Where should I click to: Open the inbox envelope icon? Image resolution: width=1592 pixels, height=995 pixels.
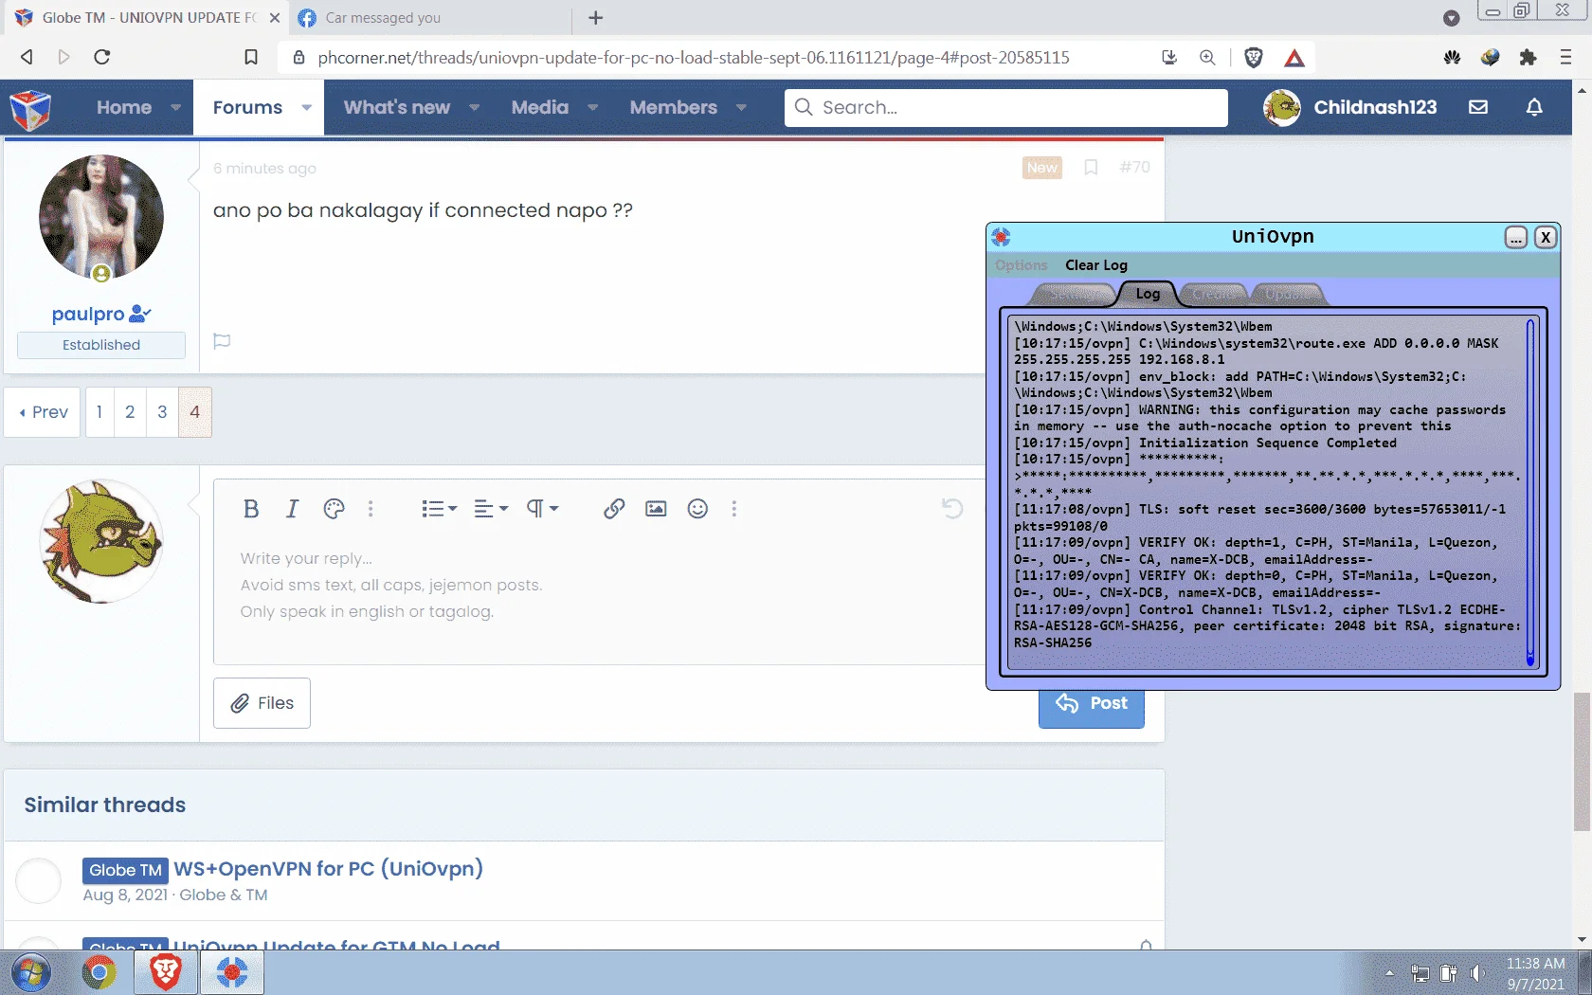[x=1478, y=107]
